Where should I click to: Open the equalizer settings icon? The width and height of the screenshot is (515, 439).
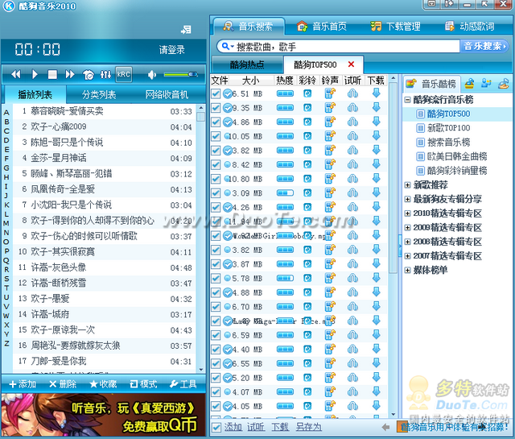pos(105,74)
